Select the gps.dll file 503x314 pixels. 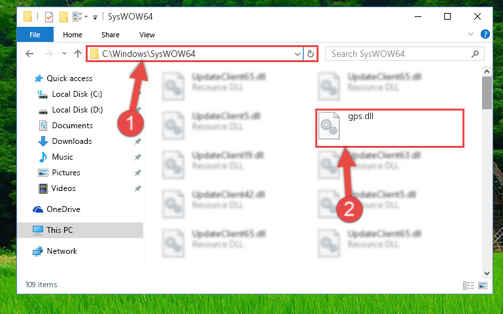(389, 128)
